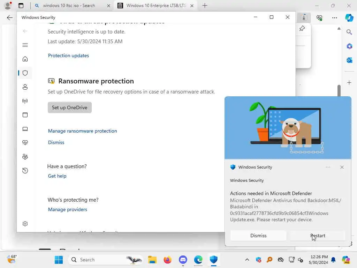
Task: Open Firefox from the taskbar
Action: [168, 260]
